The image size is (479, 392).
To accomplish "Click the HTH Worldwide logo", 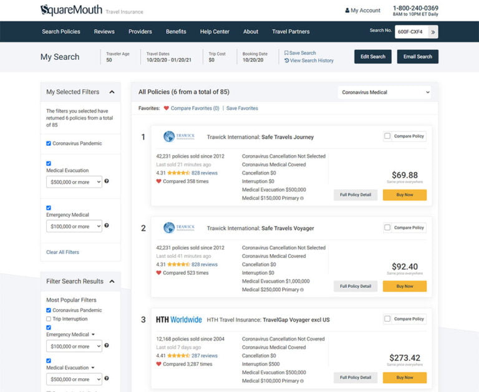I will [179, 320].
